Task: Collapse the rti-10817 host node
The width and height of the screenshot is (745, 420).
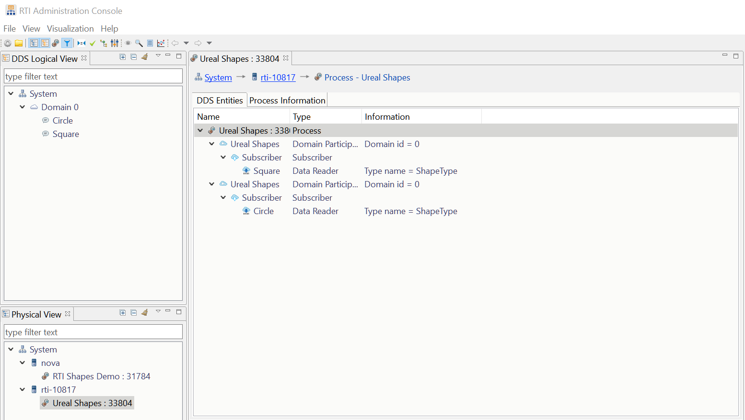Action: coord(22,390)
